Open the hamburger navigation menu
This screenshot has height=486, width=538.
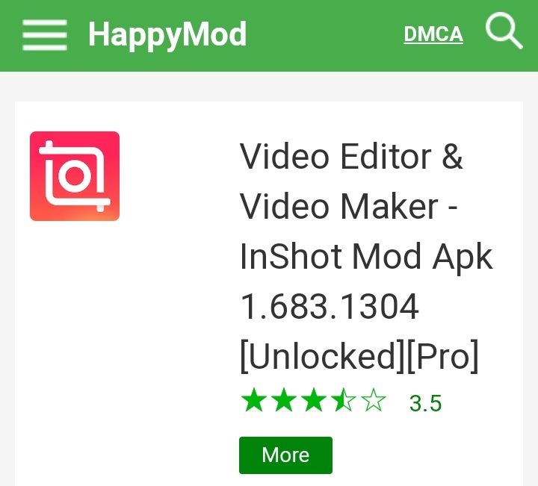tap(45, 34)
